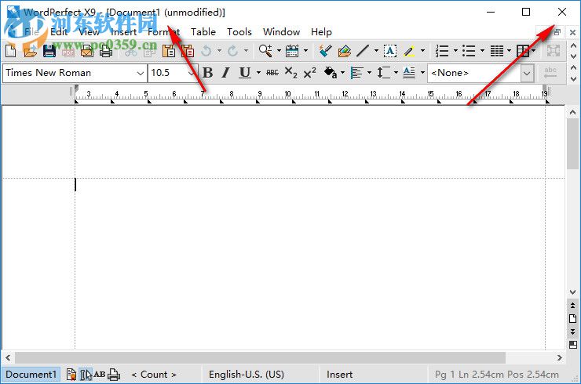
Task: Click the Paste clipboard icon
Action: 169,51
